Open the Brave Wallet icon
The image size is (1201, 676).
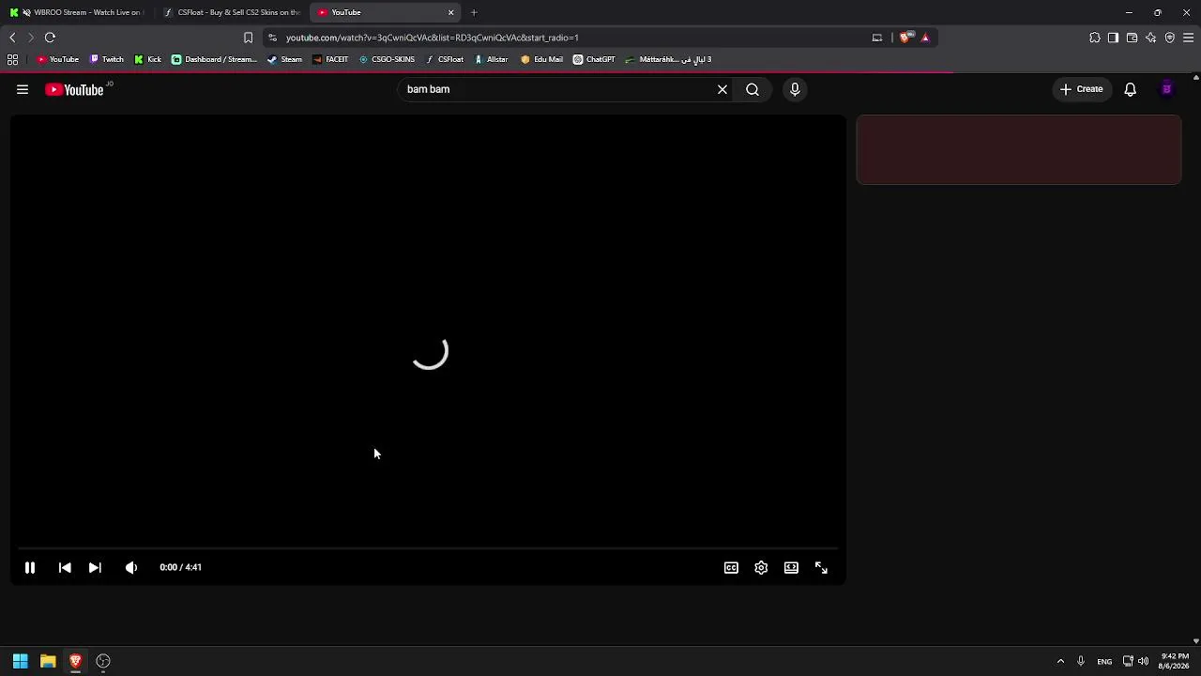tap(1132, 38)
